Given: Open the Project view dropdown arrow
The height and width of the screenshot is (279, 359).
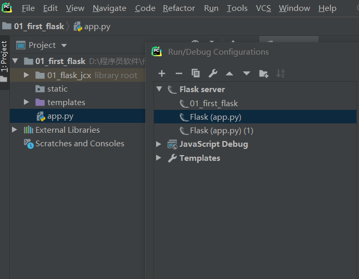Looking at the screenshot, I should click(64, 45).
